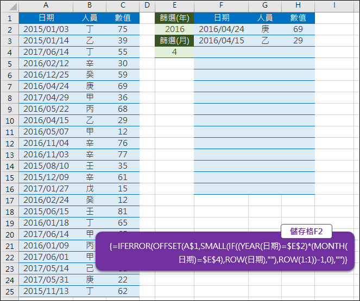Click the 日期 header in cell A1

click(46, 18)
